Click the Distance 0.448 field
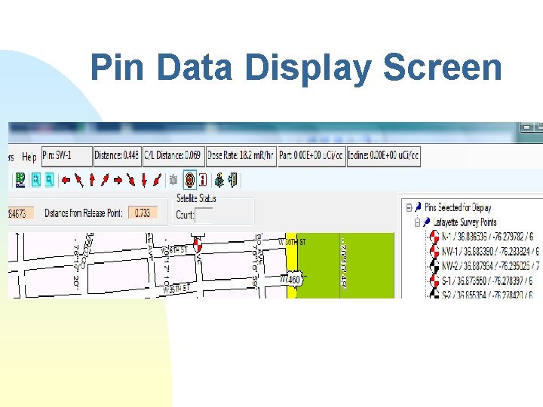Viewport: 543px width, 407px height. [x=118, y=157]
